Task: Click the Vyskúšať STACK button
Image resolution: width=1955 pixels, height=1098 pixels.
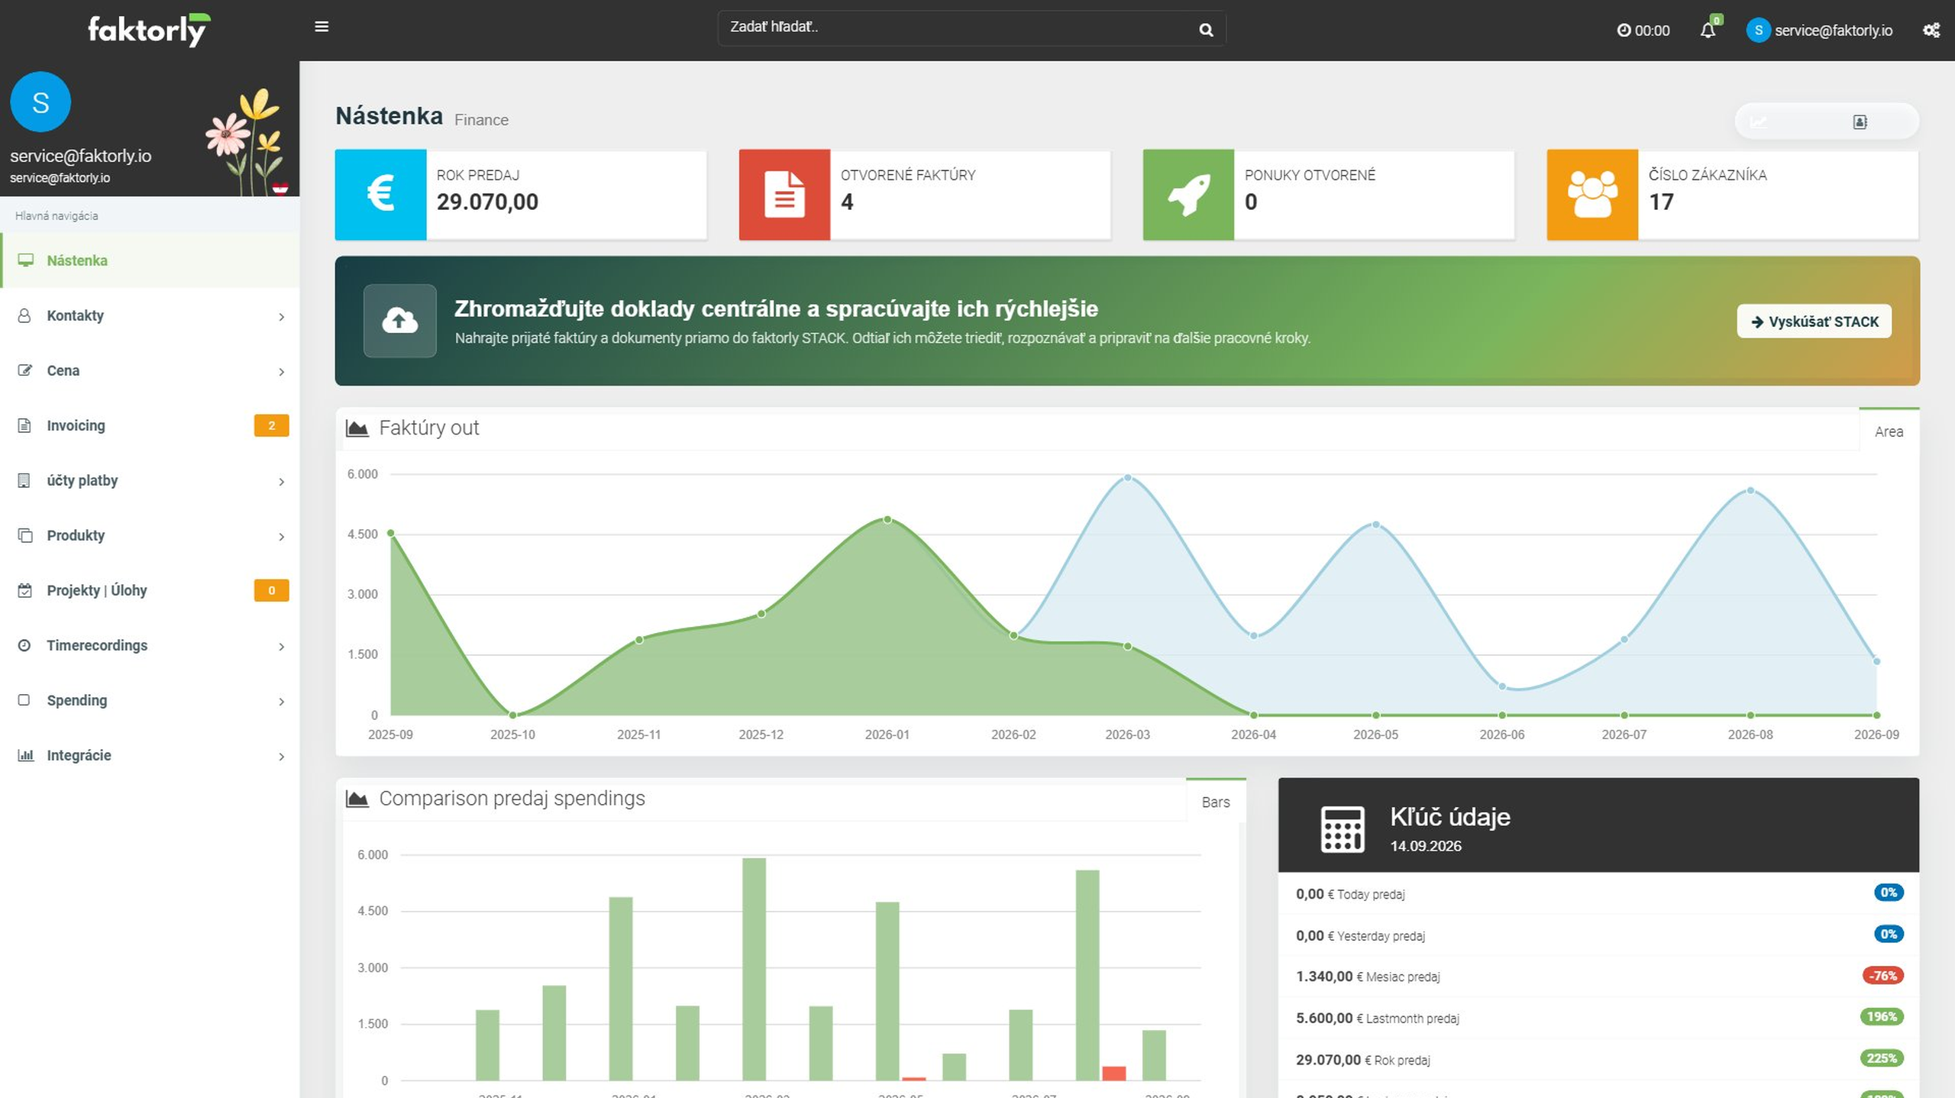Action: click(x=1814, y=321)
